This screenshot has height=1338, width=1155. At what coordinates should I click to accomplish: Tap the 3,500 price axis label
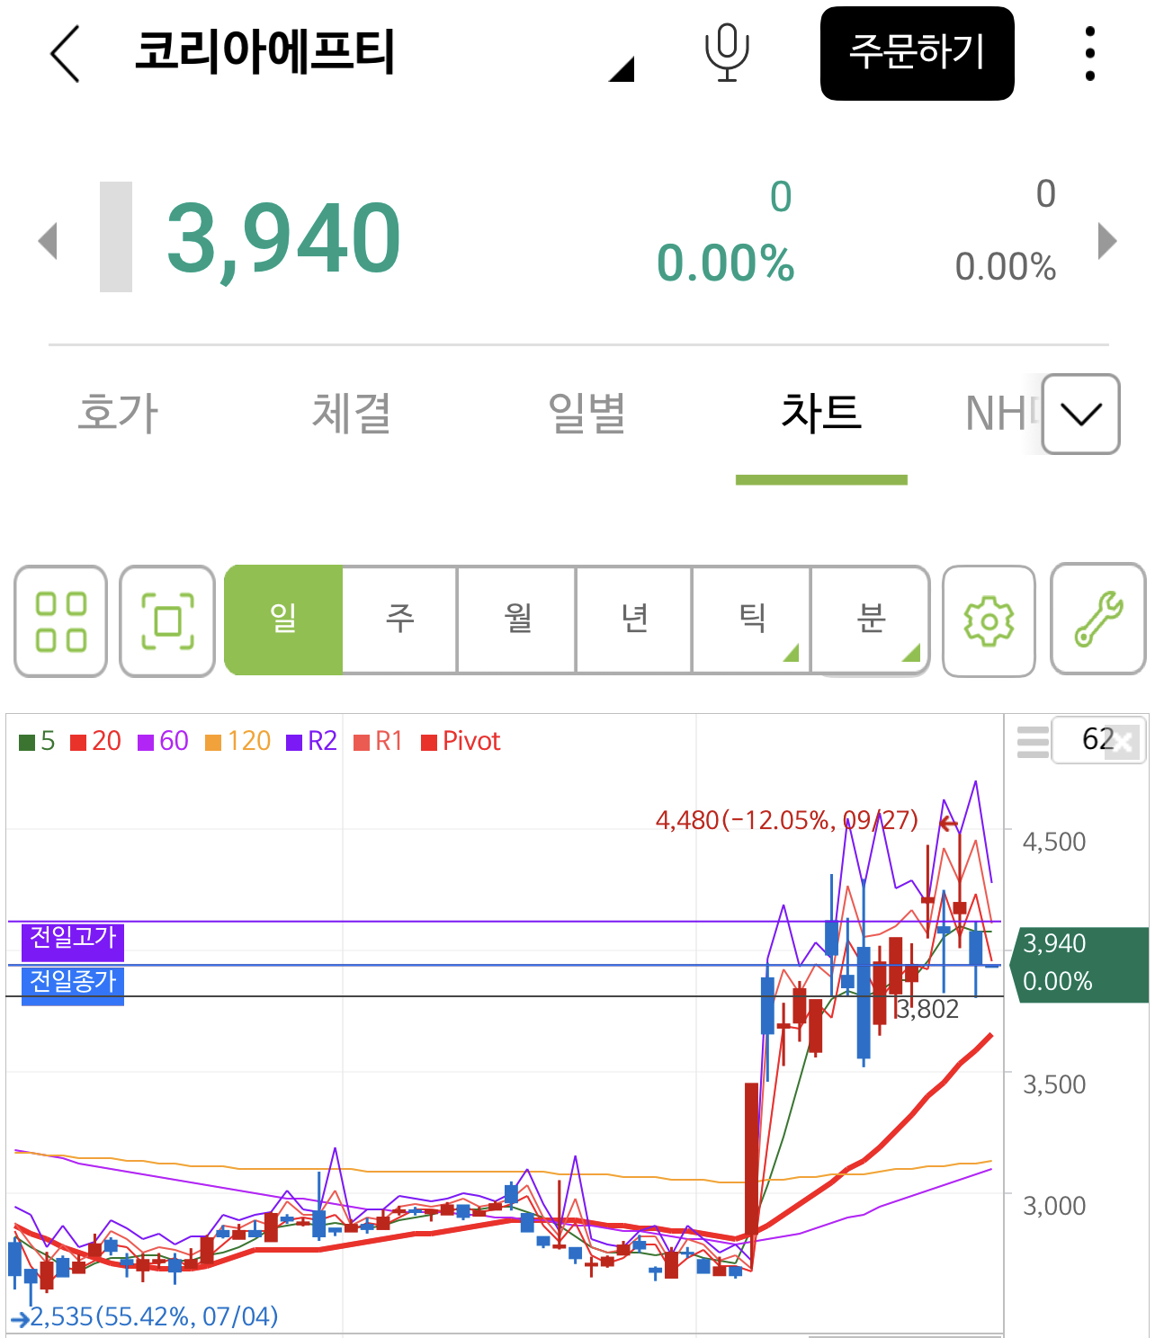point(1054,1085)
